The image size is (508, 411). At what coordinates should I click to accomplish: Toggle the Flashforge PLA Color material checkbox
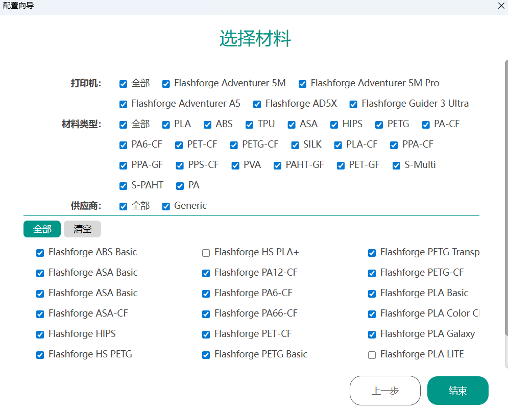(x=372, y=314)
